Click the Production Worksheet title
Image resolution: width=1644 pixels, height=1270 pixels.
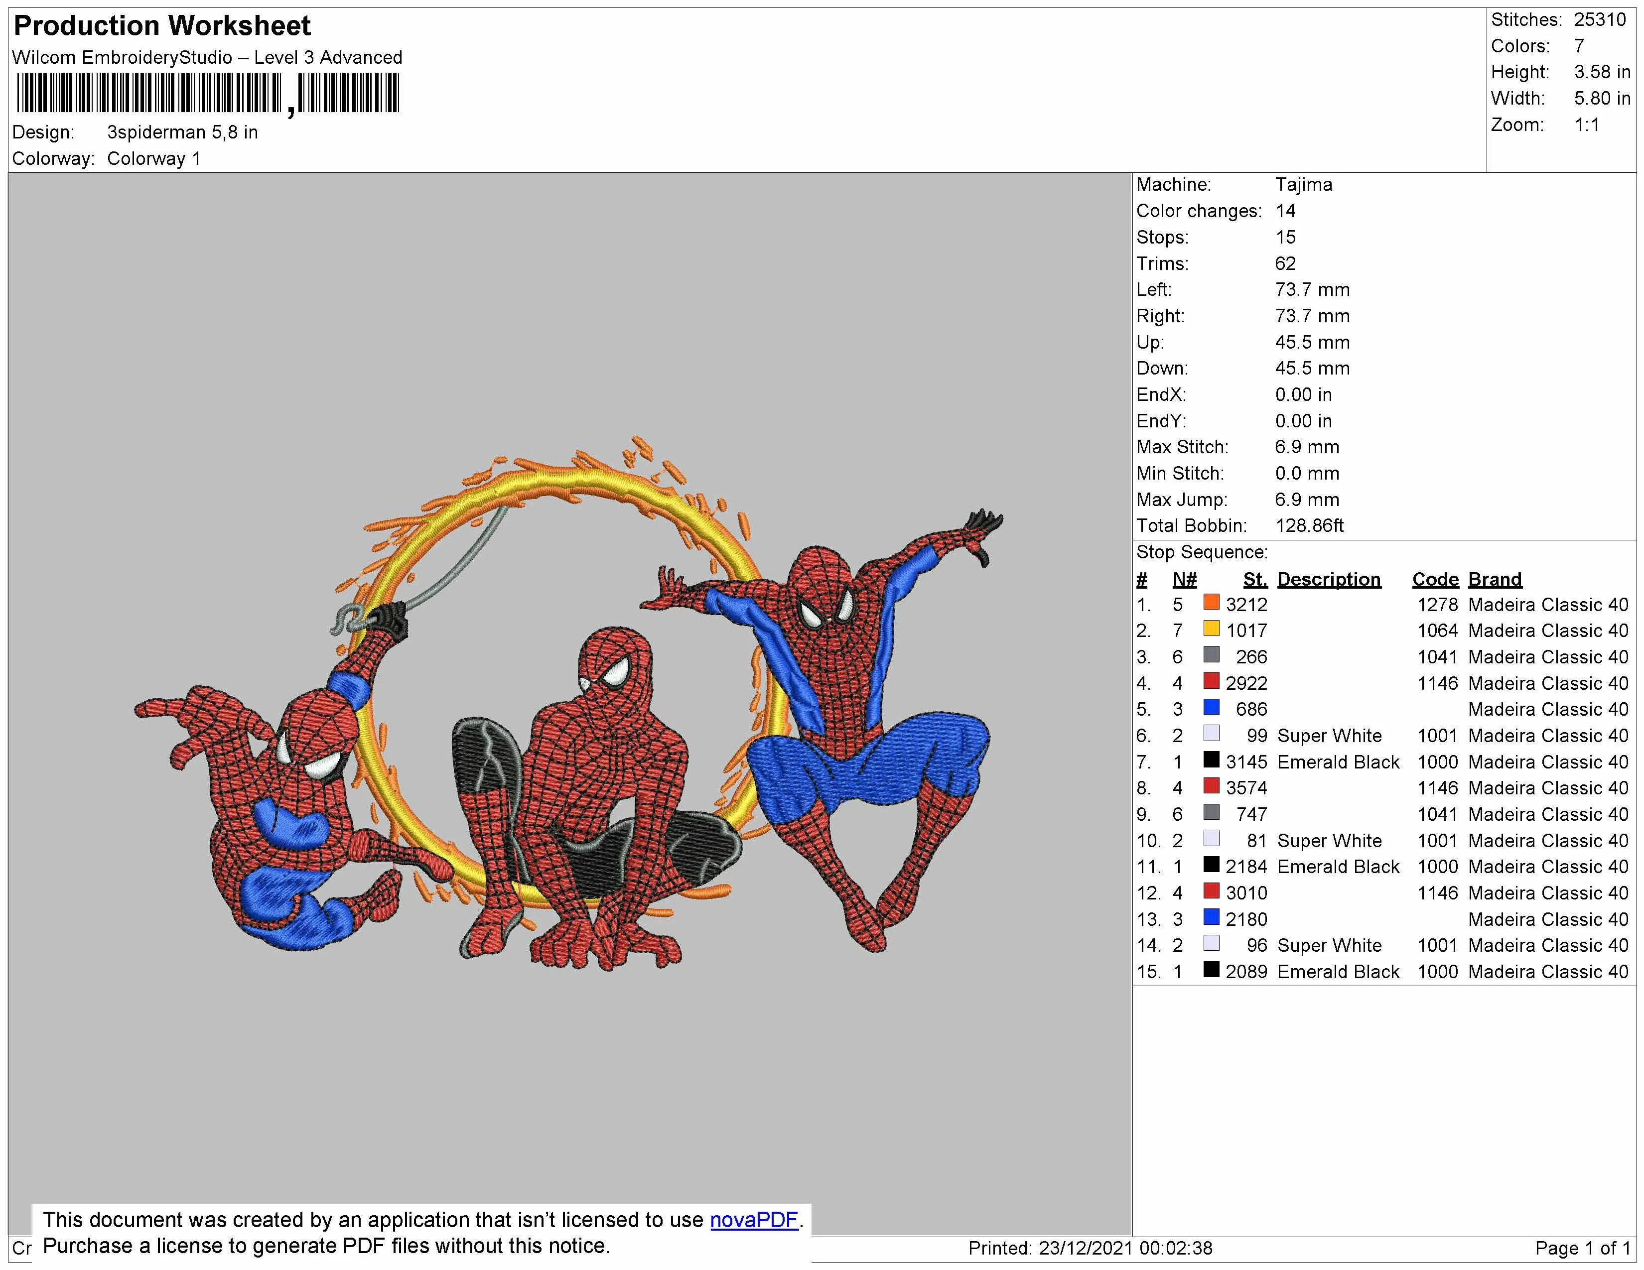click(x=162, y=25)
